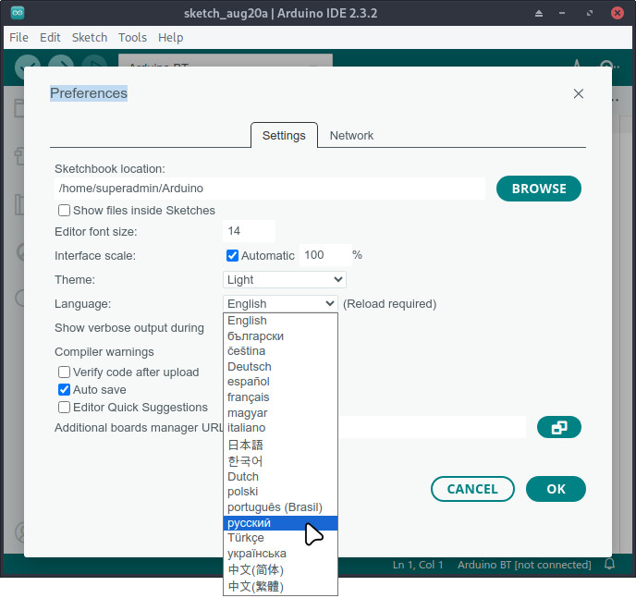636x598 pixels.
Task: Uncheck Automatic interface scale
Action: point(232,255)
